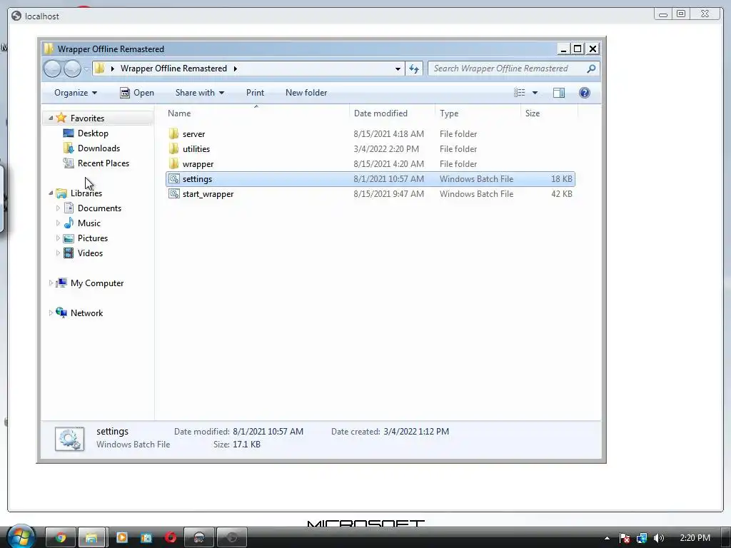This screenshot has width=731, height=548.
Task: Click the Action Center flag tray icon
Action: pos(625,538)
